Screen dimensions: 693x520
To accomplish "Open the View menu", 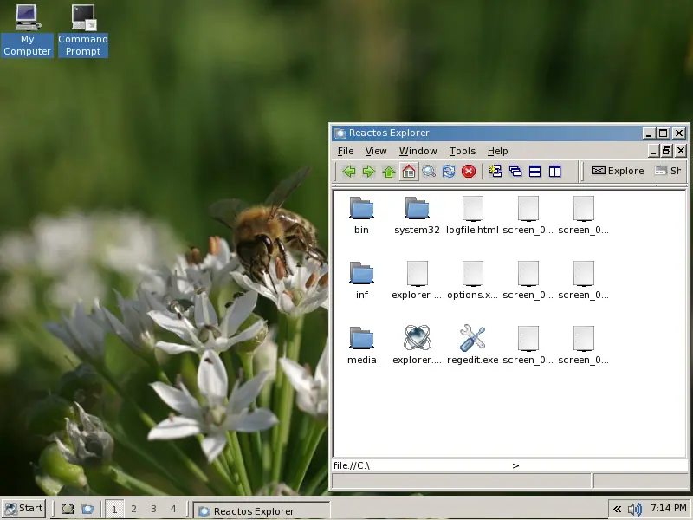I will click(x=376, y=151).
